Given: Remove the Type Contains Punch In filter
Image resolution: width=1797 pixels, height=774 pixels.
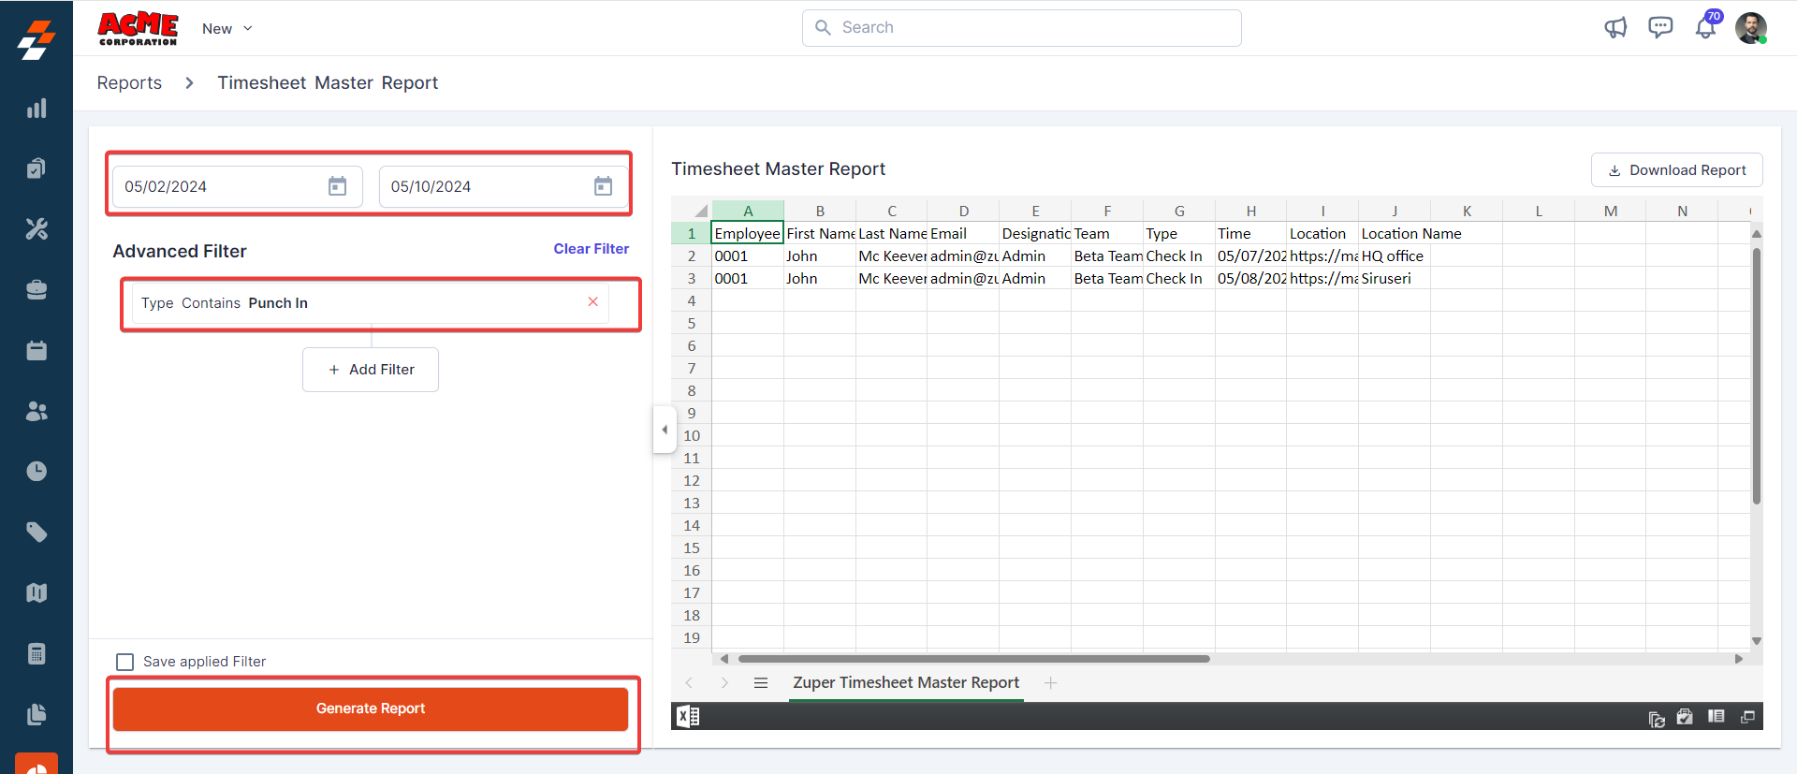Looking at the screenshot, I should tap(592, 301).
